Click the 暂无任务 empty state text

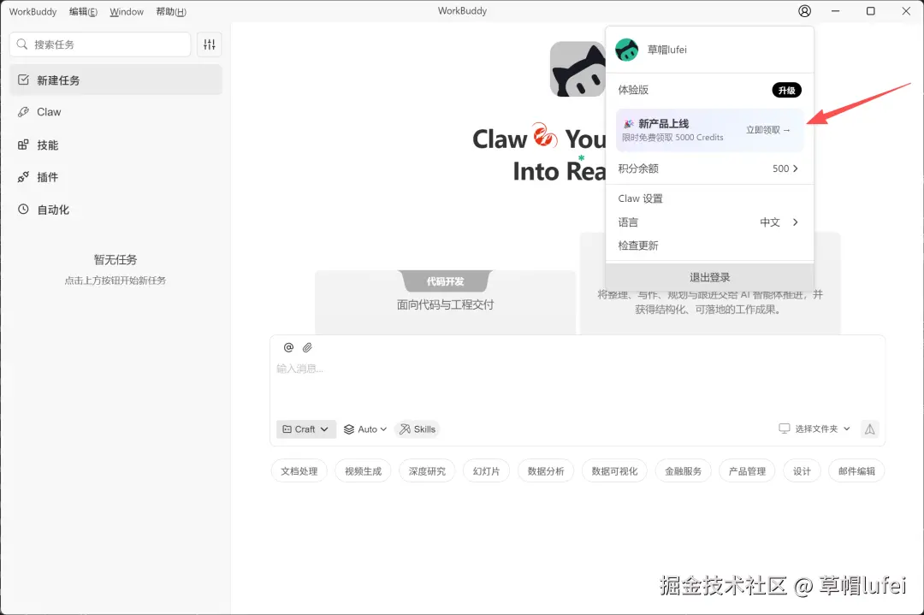tap(115, 260)
